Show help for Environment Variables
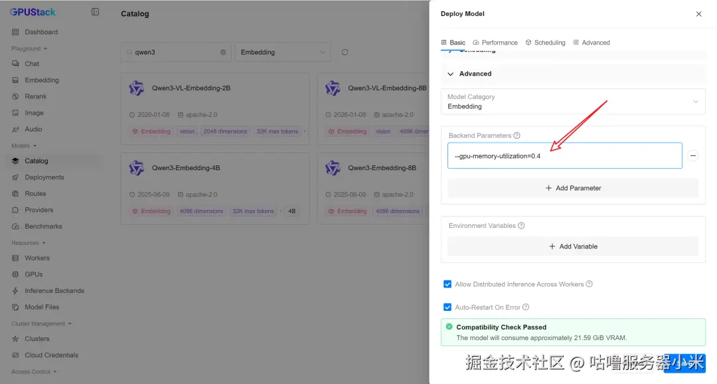This screenshot has height=384, width=717. tap(521, 226)
